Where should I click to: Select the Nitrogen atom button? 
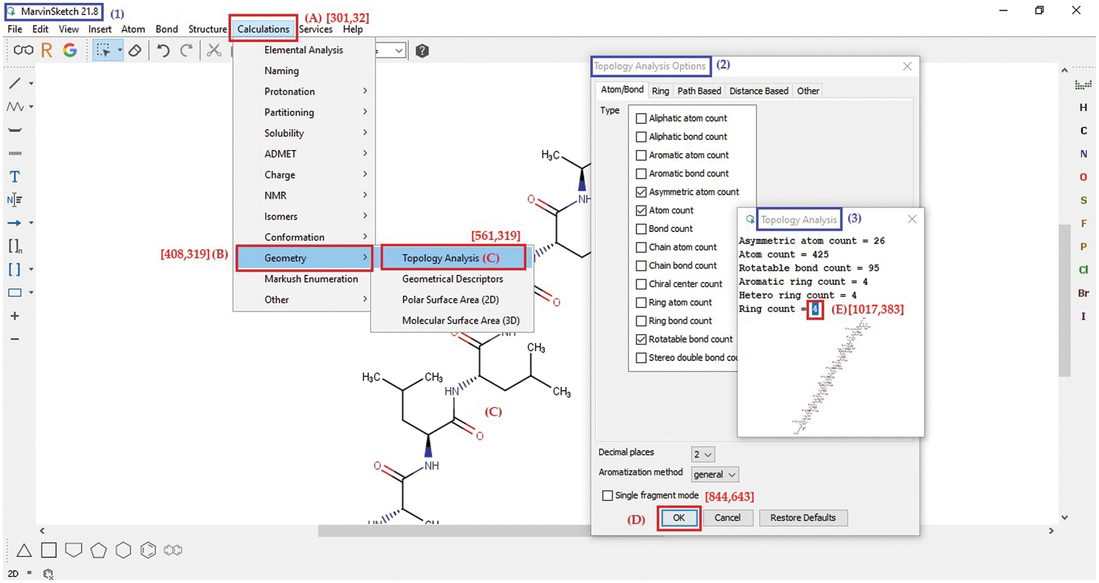[1083, 154]
